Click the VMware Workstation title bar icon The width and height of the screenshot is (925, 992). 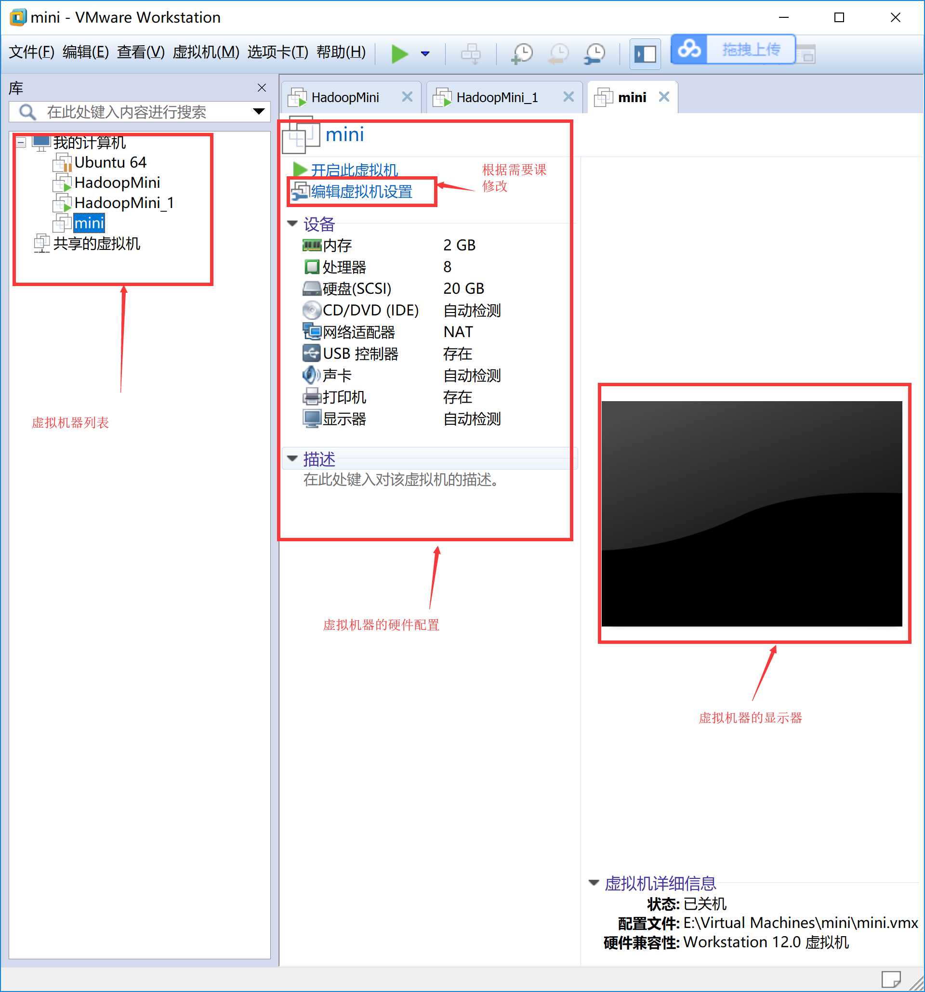point(17,17)
